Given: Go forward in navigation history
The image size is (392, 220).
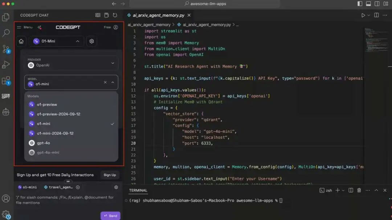Looking at the screenshot, I should point(123,4).
